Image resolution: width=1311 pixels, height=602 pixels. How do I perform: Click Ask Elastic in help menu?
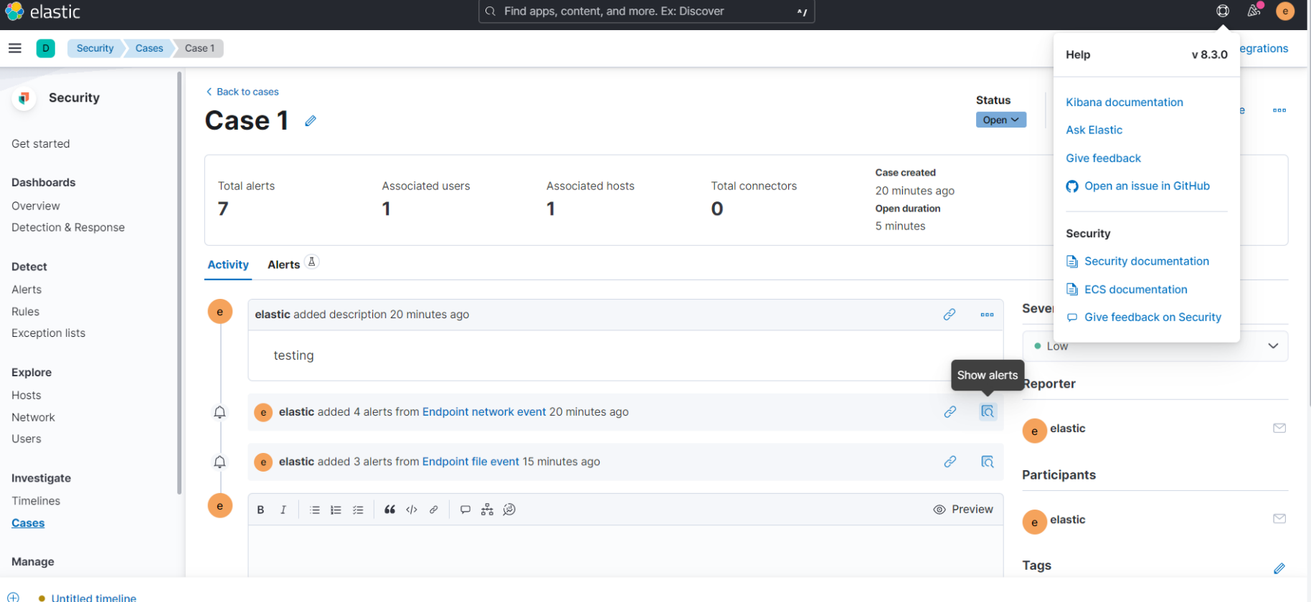pos(1094,130)
